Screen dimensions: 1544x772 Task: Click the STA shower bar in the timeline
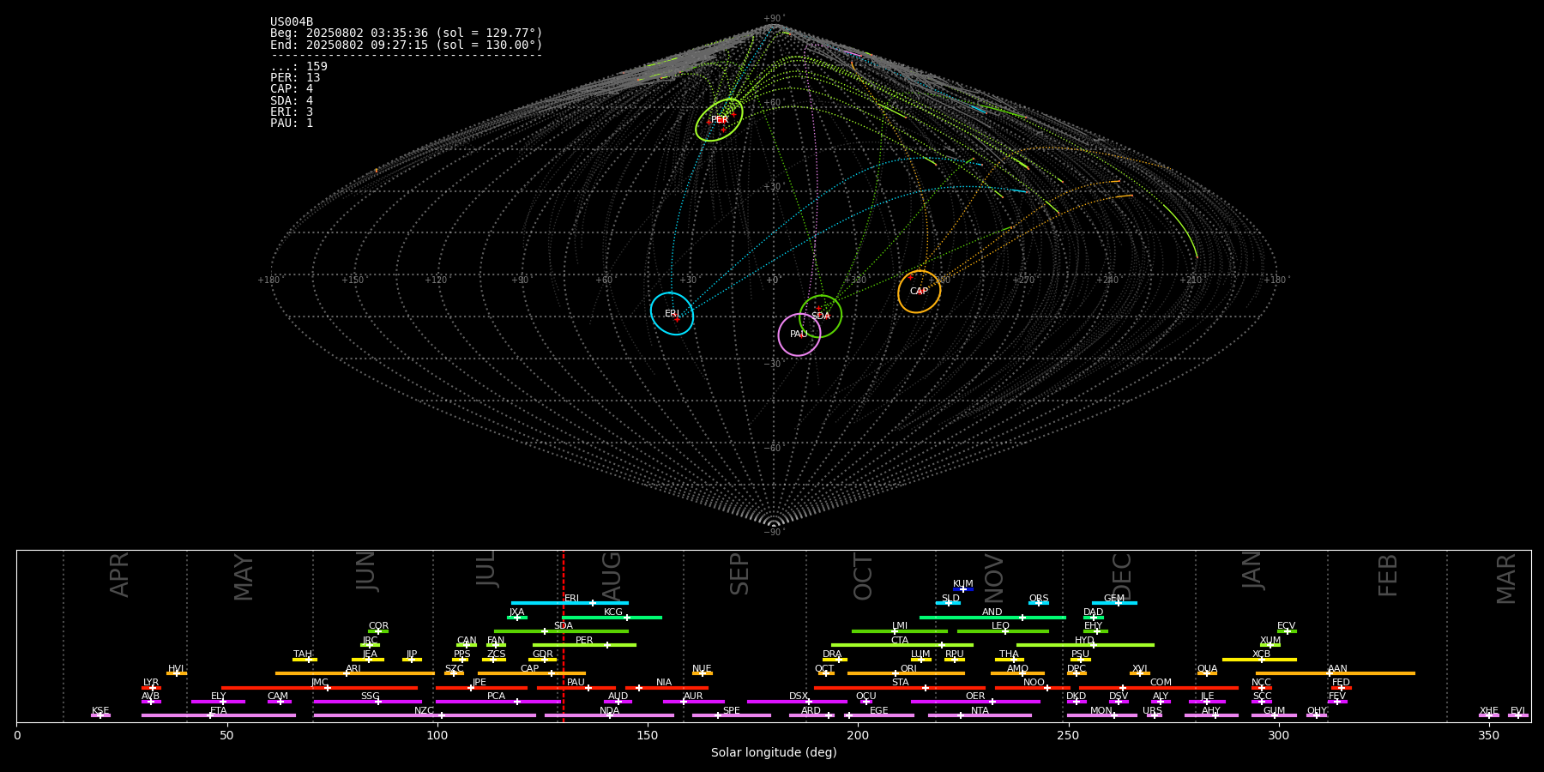900,687
